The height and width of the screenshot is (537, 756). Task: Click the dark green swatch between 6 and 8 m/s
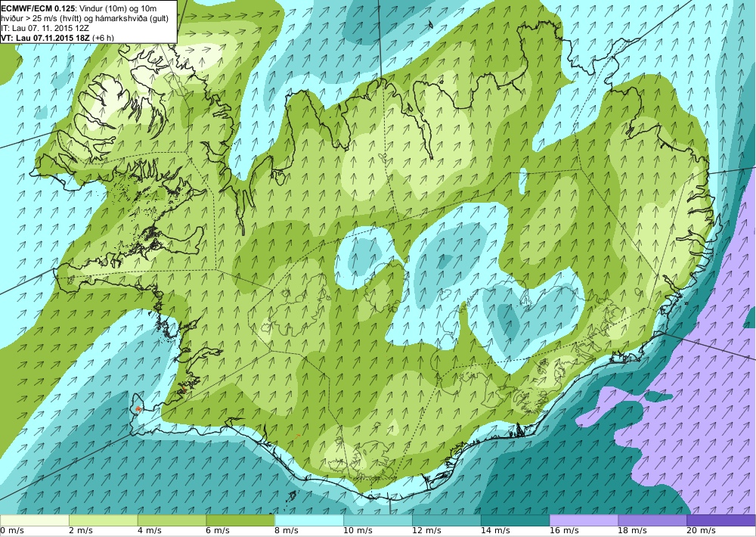240,520
